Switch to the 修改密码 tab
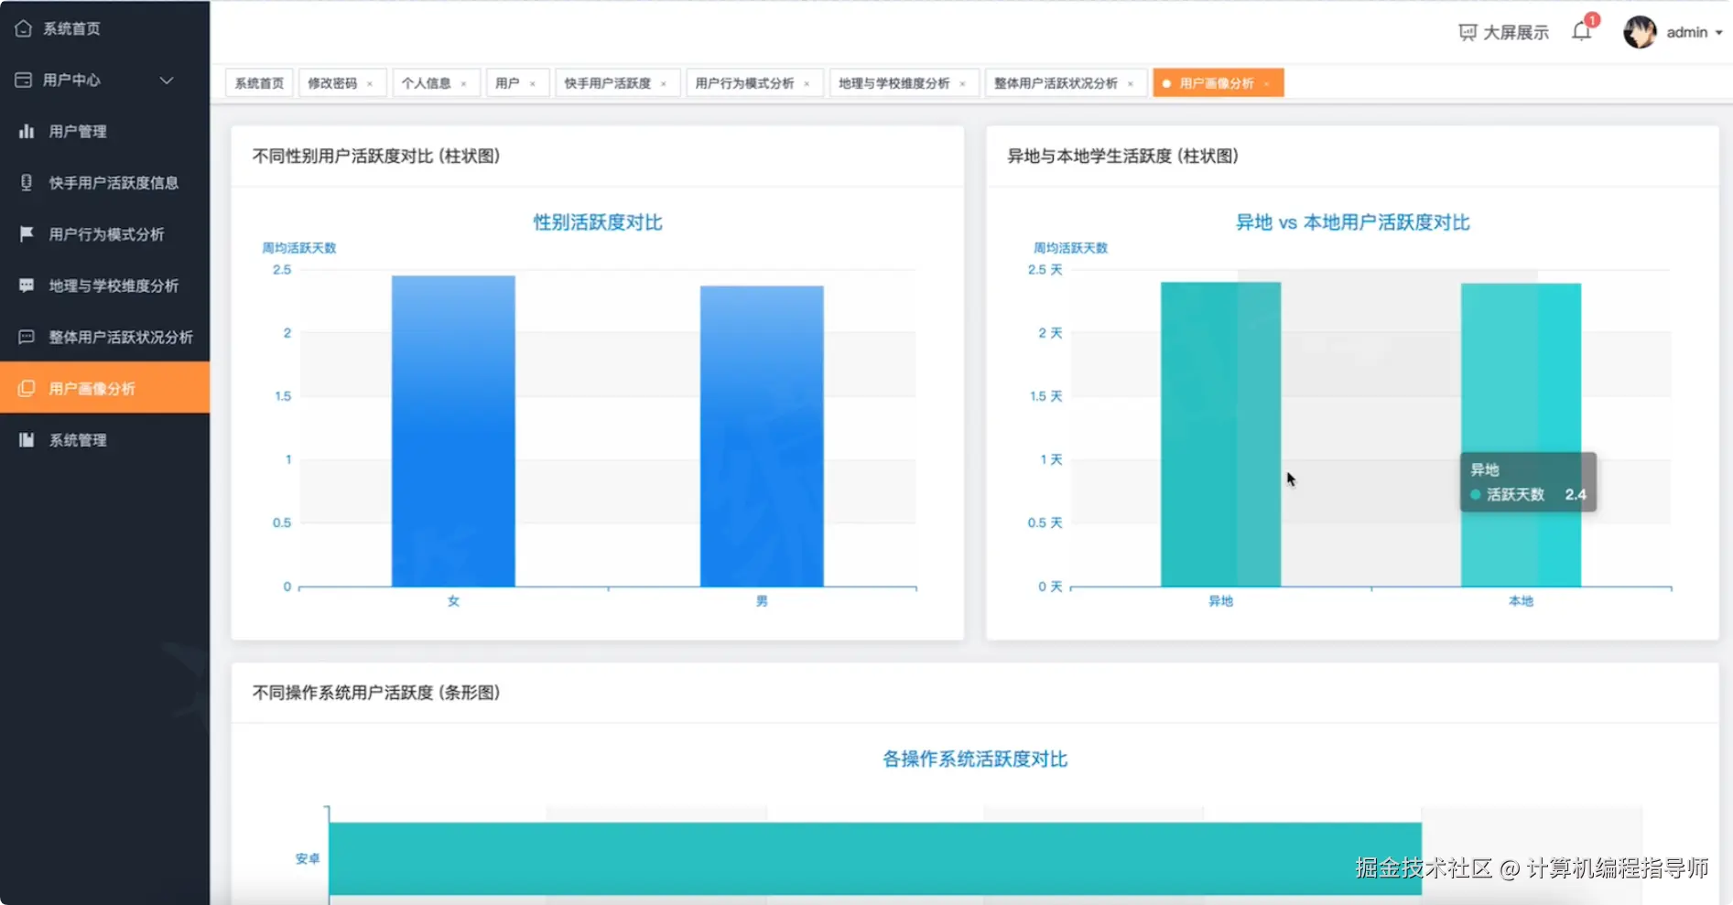The image size is (1733, 905). [x=333, y=82]
